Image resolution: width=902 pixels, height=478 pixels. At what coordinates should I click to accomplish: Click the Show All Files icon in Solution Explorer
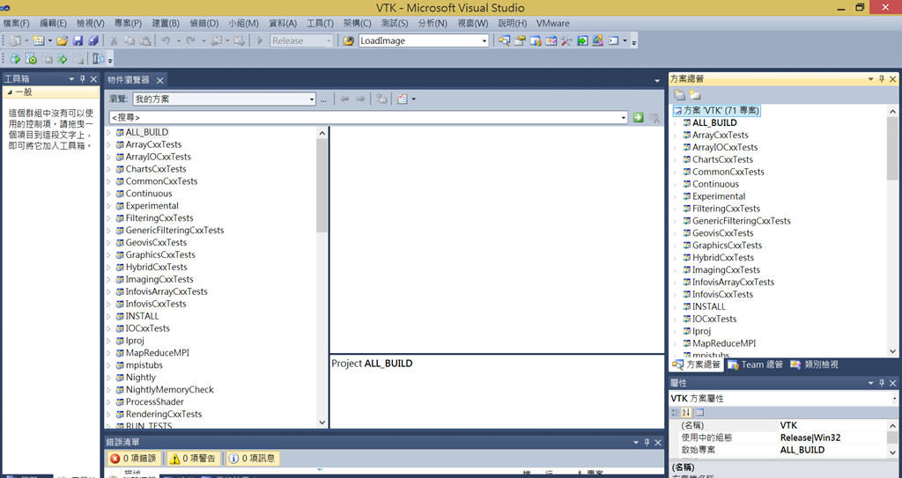click(695, 95)
